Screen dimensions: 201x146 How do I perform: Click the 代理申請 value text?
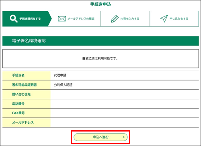point(60,75)
